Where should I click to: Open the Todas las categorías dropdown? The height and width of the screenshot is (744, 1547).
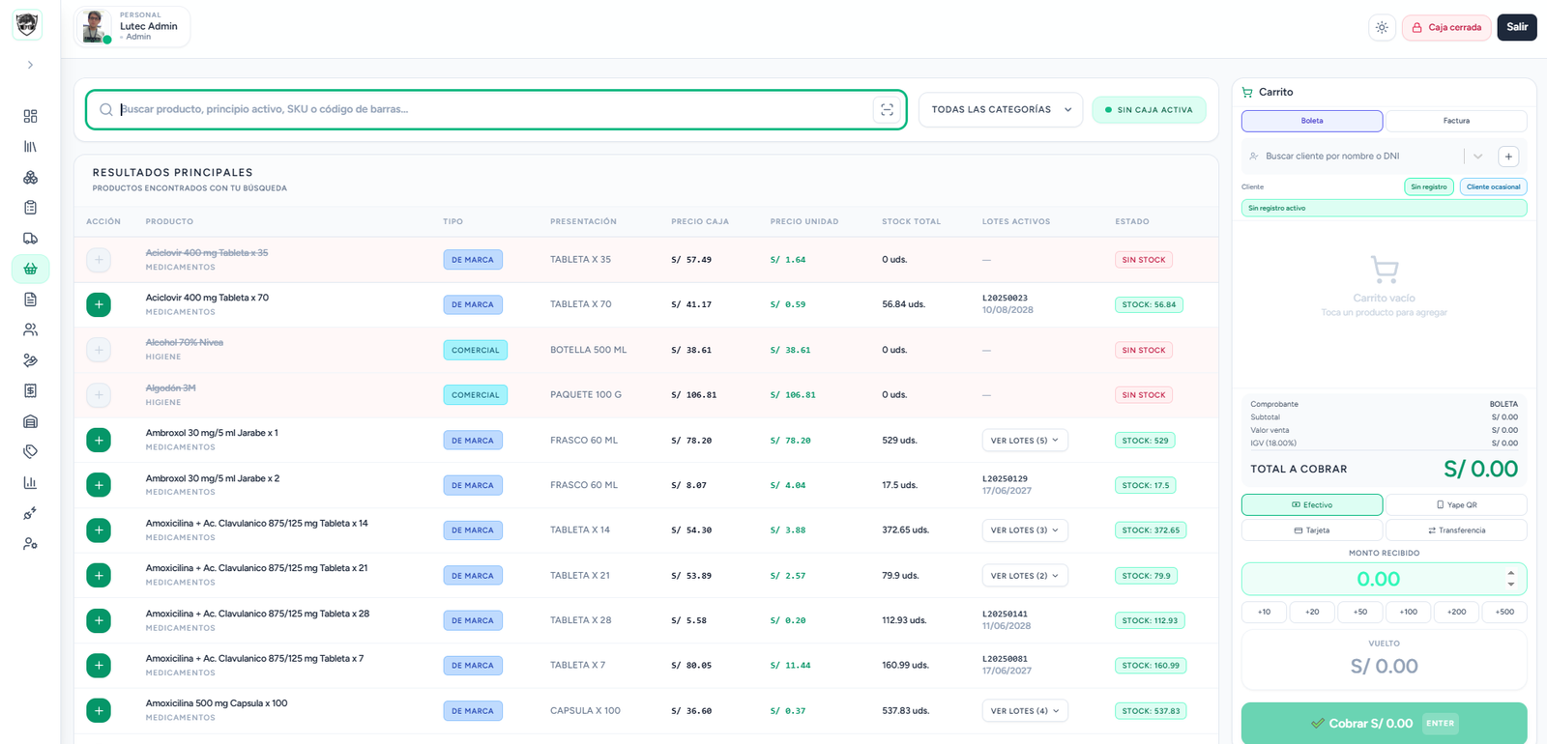1001,110
